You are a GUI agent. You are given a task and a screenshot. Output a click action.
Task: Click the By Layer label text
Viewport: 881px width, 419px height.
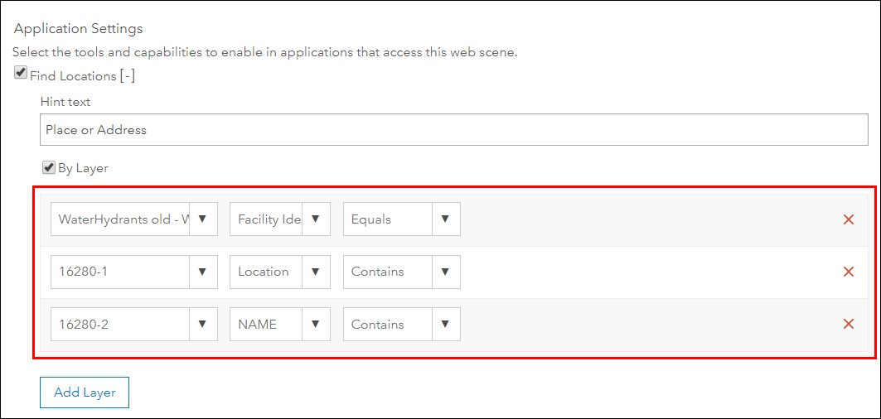coord(83,168)
